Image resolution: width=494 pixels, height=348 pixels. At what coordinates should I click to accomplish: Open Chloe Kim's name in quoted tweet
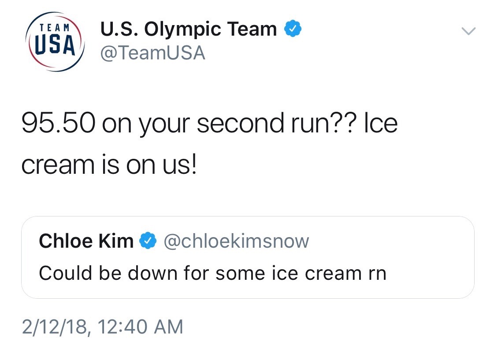[x=86, y=241]
